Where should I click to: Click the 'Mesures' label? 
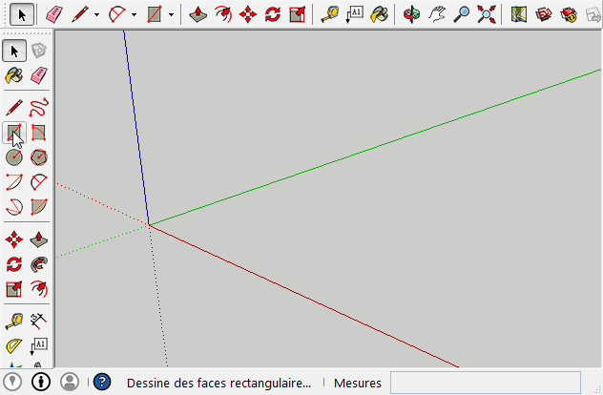tap(358, 384)
